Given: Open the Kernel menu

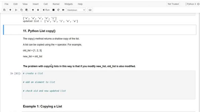Looking at the screenshot, I should tap(56, 4).
